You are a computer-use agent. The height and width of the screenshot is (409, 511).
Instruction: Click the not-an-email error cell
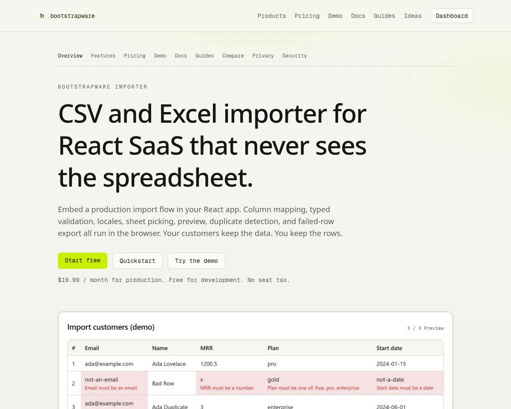(x=114, y=383)
